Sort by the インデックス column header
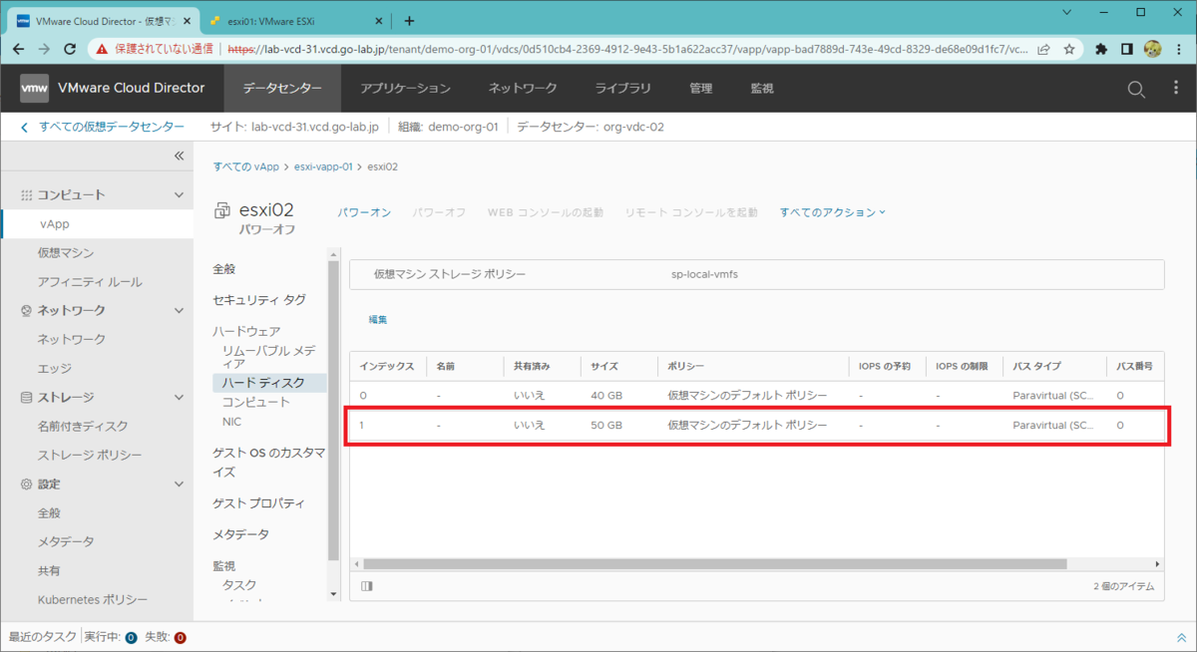This screenshot has height=652, width=1197. pyautogui.click(x=387, y=367)
